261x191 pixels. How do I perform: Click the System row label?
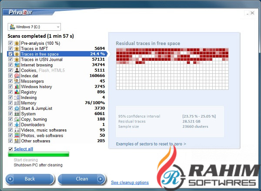(x=28, y=114)
